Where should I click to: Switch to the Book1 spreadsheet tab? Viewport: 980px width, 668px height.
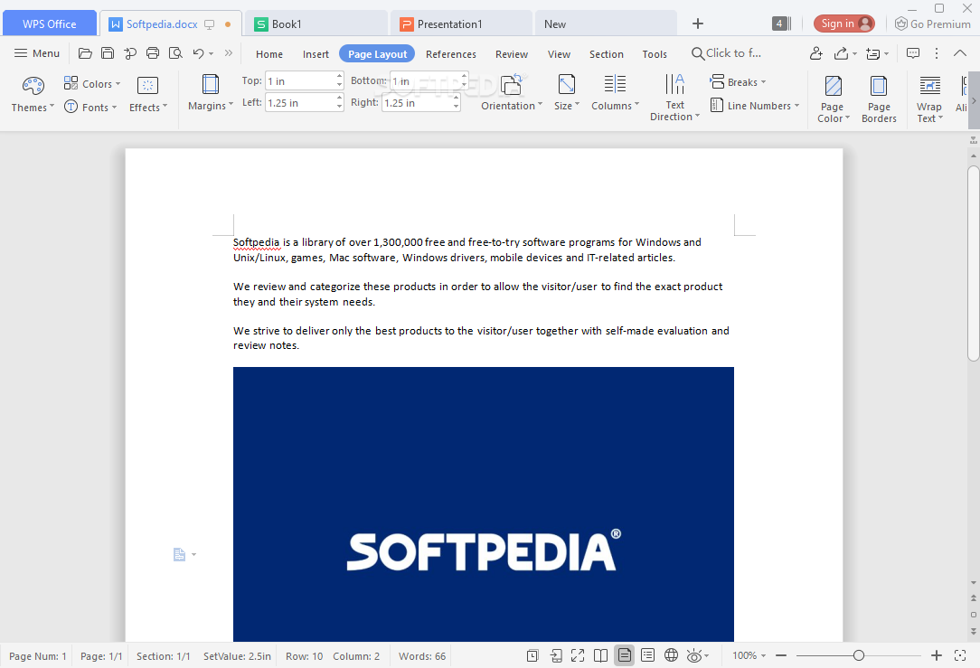click(315, 24)
